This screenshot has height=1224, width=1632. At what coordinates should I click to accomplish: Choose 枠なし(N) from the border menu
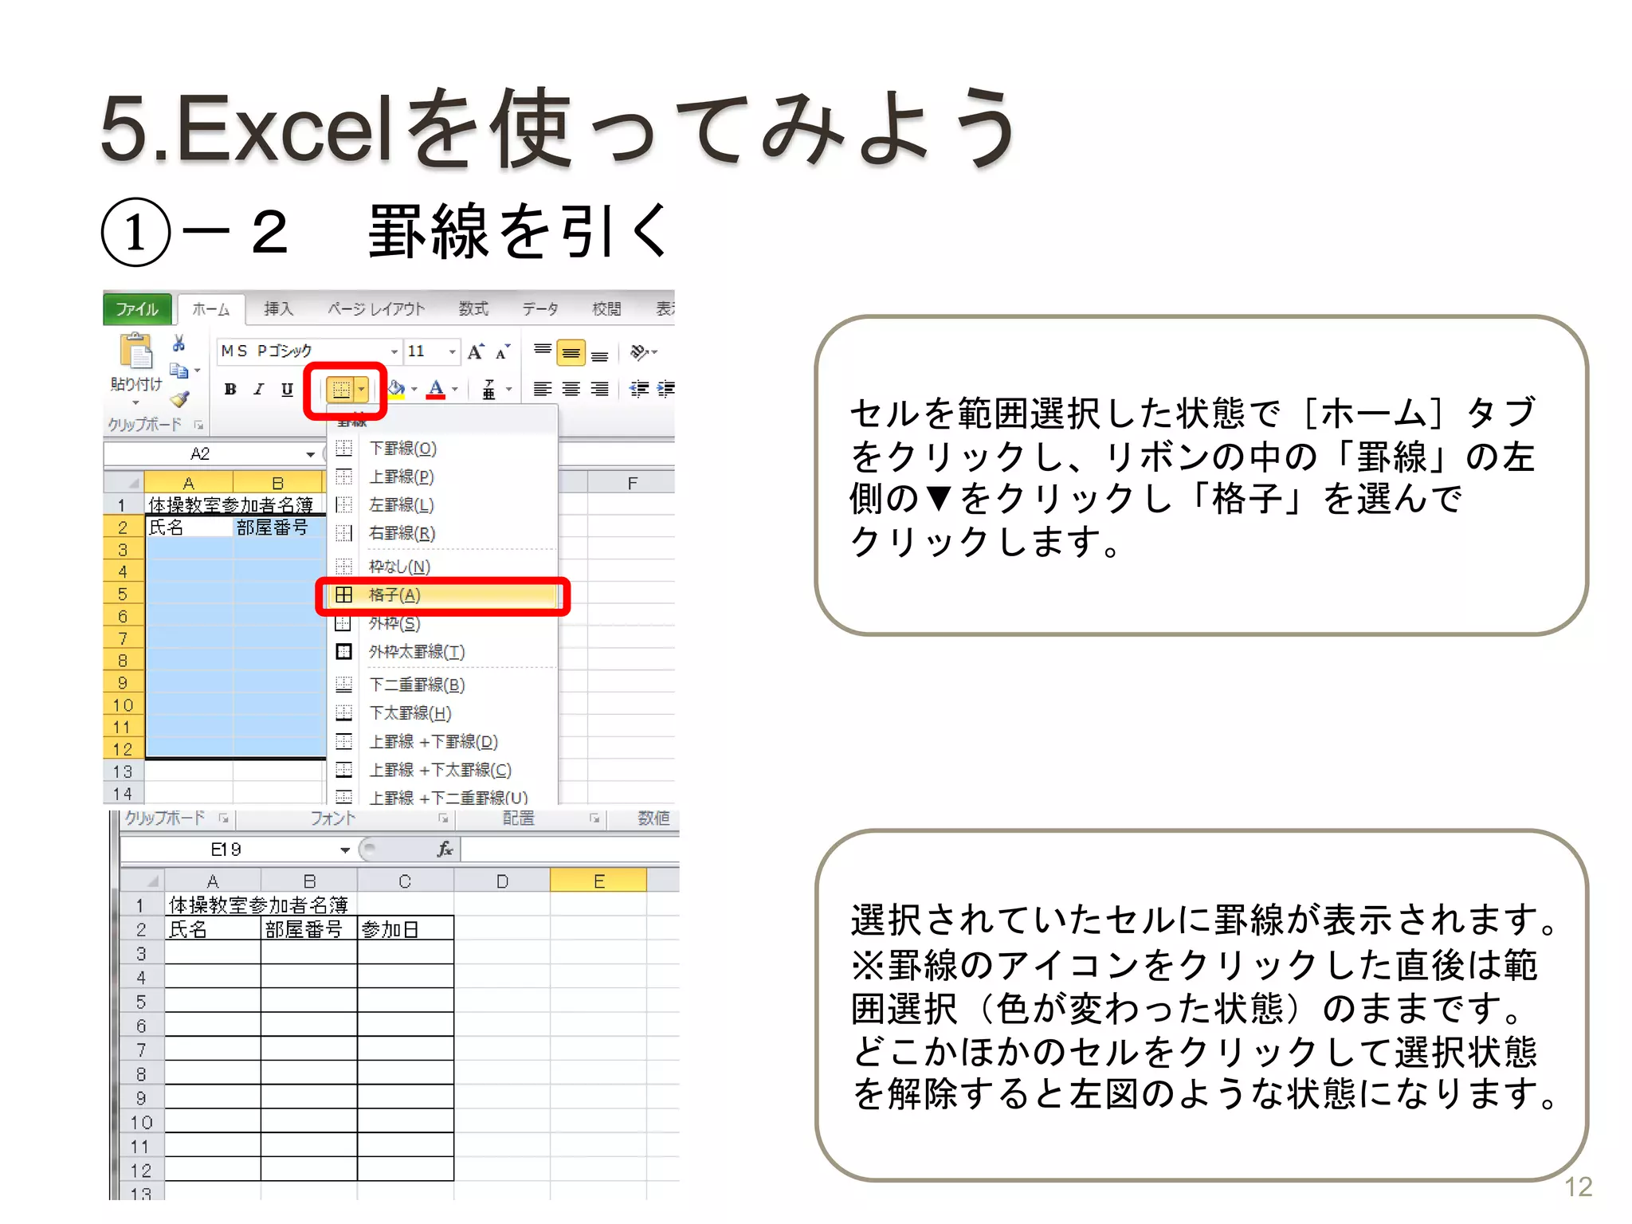[443, 567]
